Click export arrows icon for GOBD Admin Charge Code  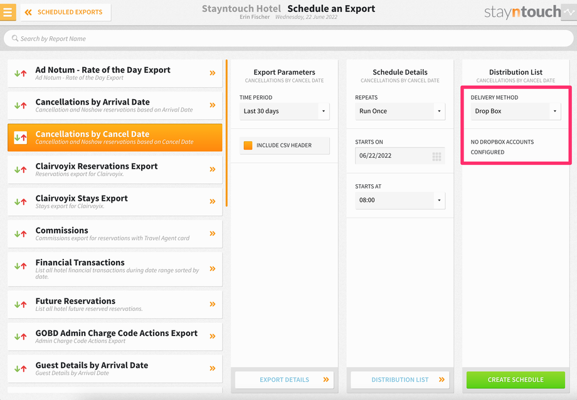click(x=20, y=336)
